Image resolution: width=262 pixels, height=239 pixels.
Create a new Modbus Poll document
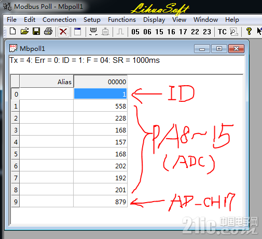(12, 32)
